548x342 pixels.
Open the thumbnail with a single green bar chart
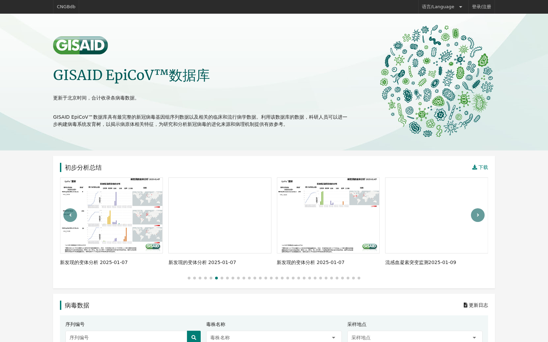tap(328, 215)
